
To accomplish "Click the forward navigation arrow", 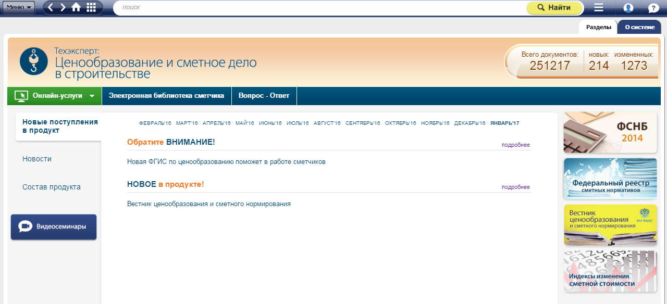I will 63,7.
